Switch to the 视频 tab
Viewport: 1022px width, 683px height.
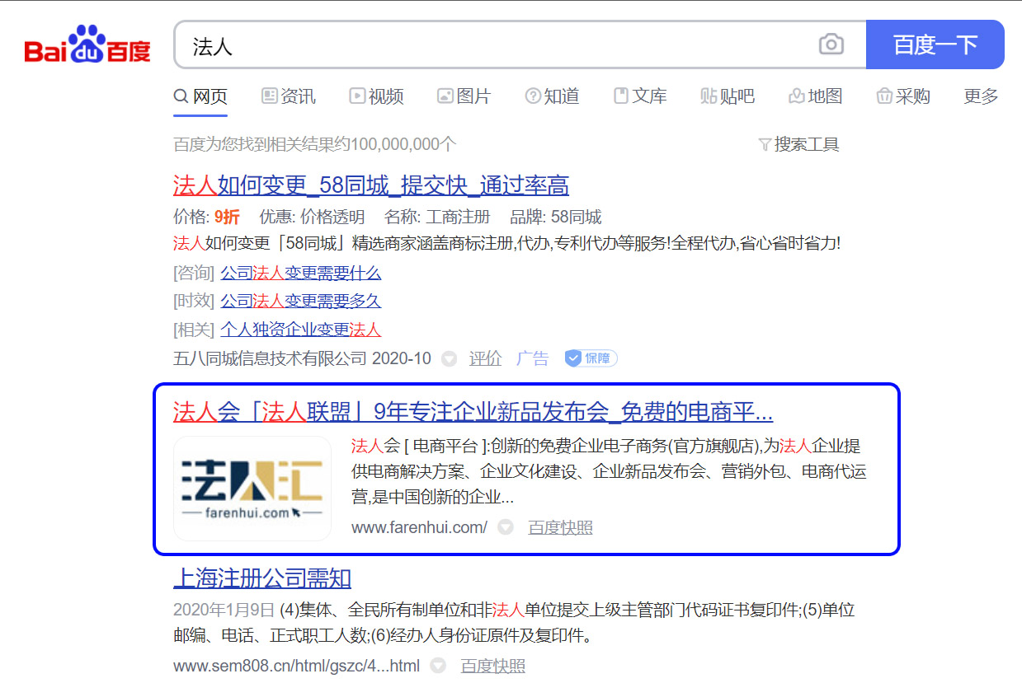pyautogui.click(x=376, y=96)
